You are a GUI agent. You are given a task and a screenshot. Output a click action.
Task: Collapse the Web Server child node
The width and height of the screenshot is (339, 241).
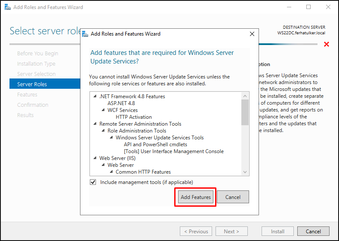click(103, 165)
